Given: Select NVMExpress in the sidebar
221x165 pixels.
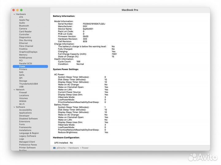Looking at the screenshot, I should (x=25, y=58).
